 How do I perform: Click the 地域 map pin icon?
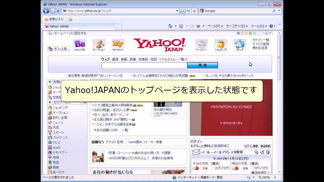click(50, 157)
